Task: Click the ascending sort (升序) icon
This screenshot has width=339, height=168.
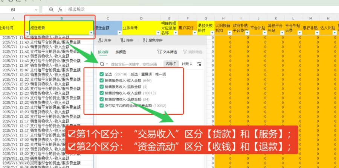Action: coord(100,40)
